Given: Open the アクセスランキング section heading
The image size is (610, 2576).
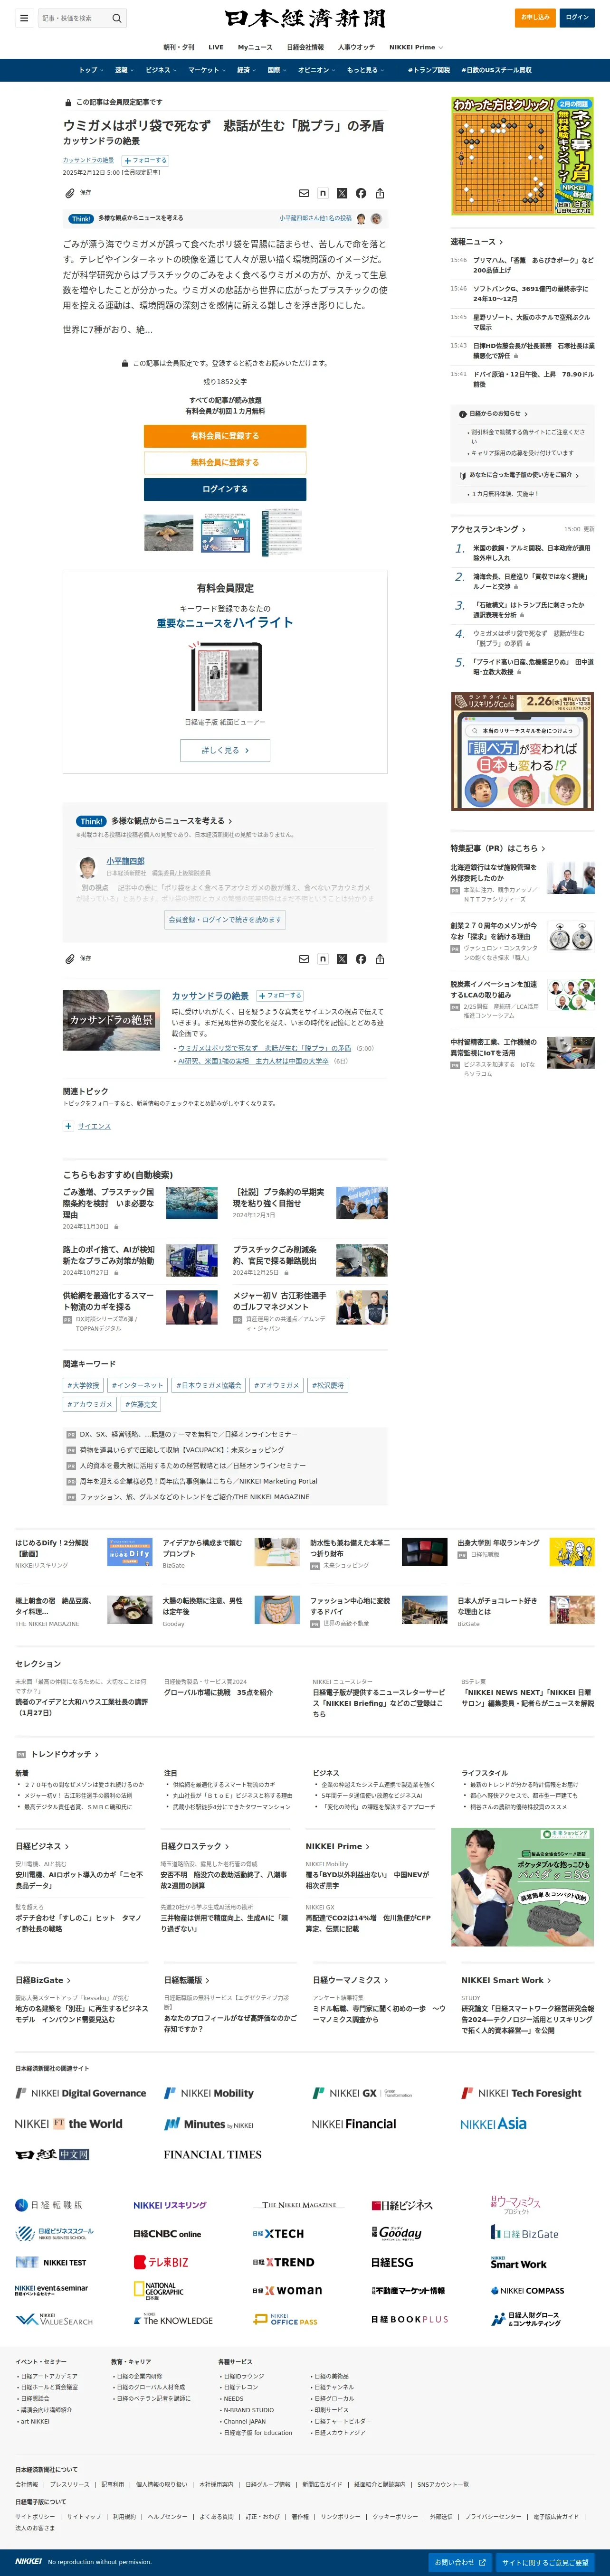Looking at the screenshot, I should (488, 529).
